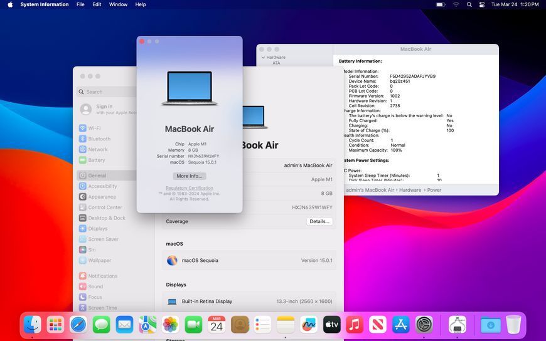Open the Edit menu
Viewport: 546px width, 341px height.
point(97,4)
